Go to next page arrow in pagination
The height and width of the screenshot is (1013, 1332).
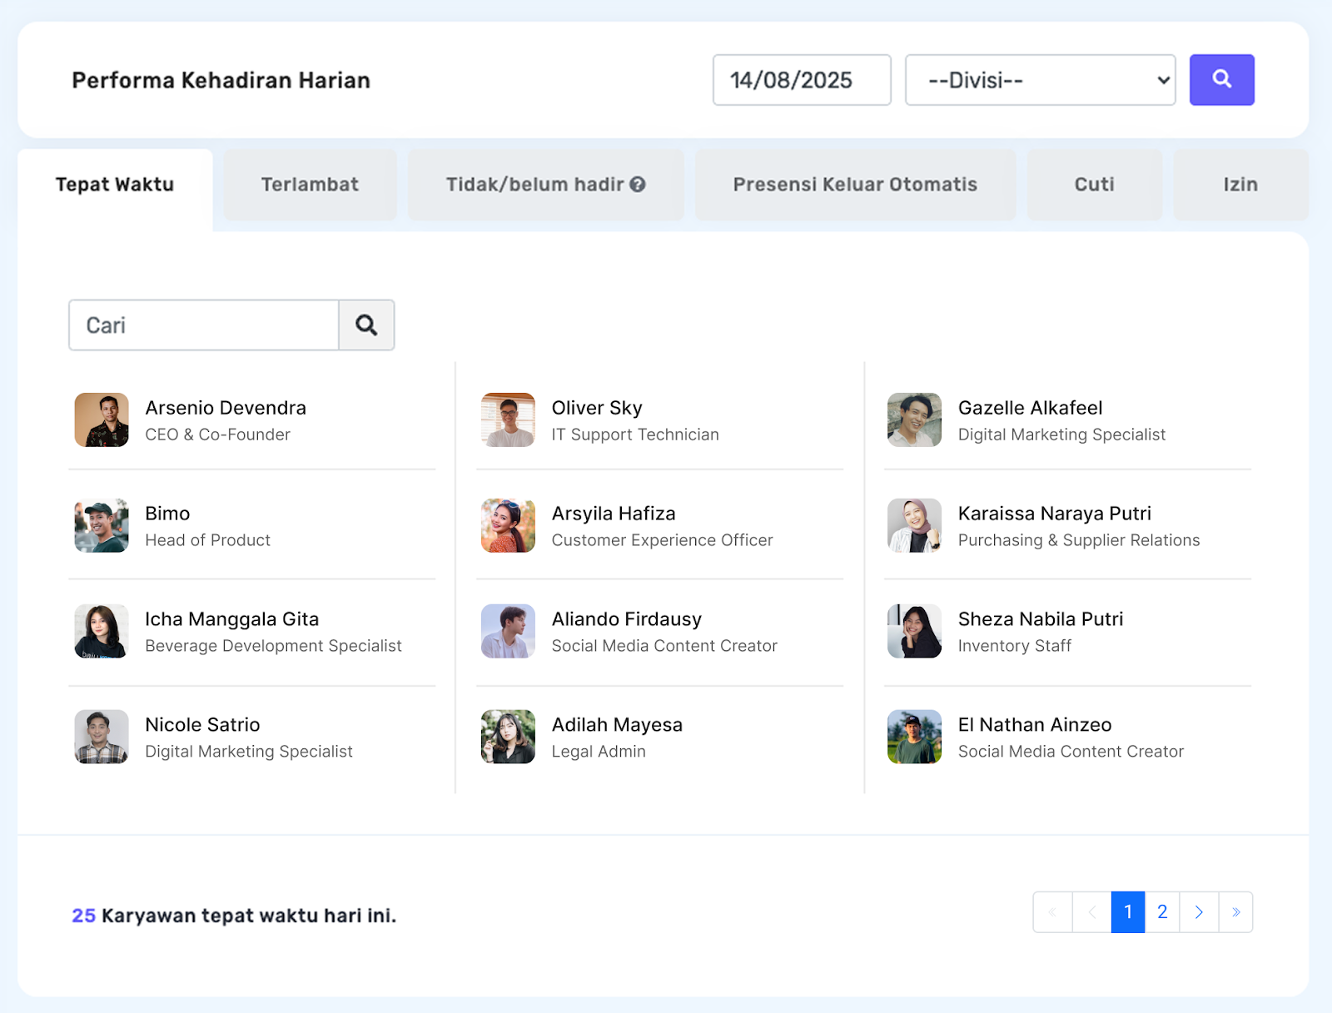click(1199, 912)
